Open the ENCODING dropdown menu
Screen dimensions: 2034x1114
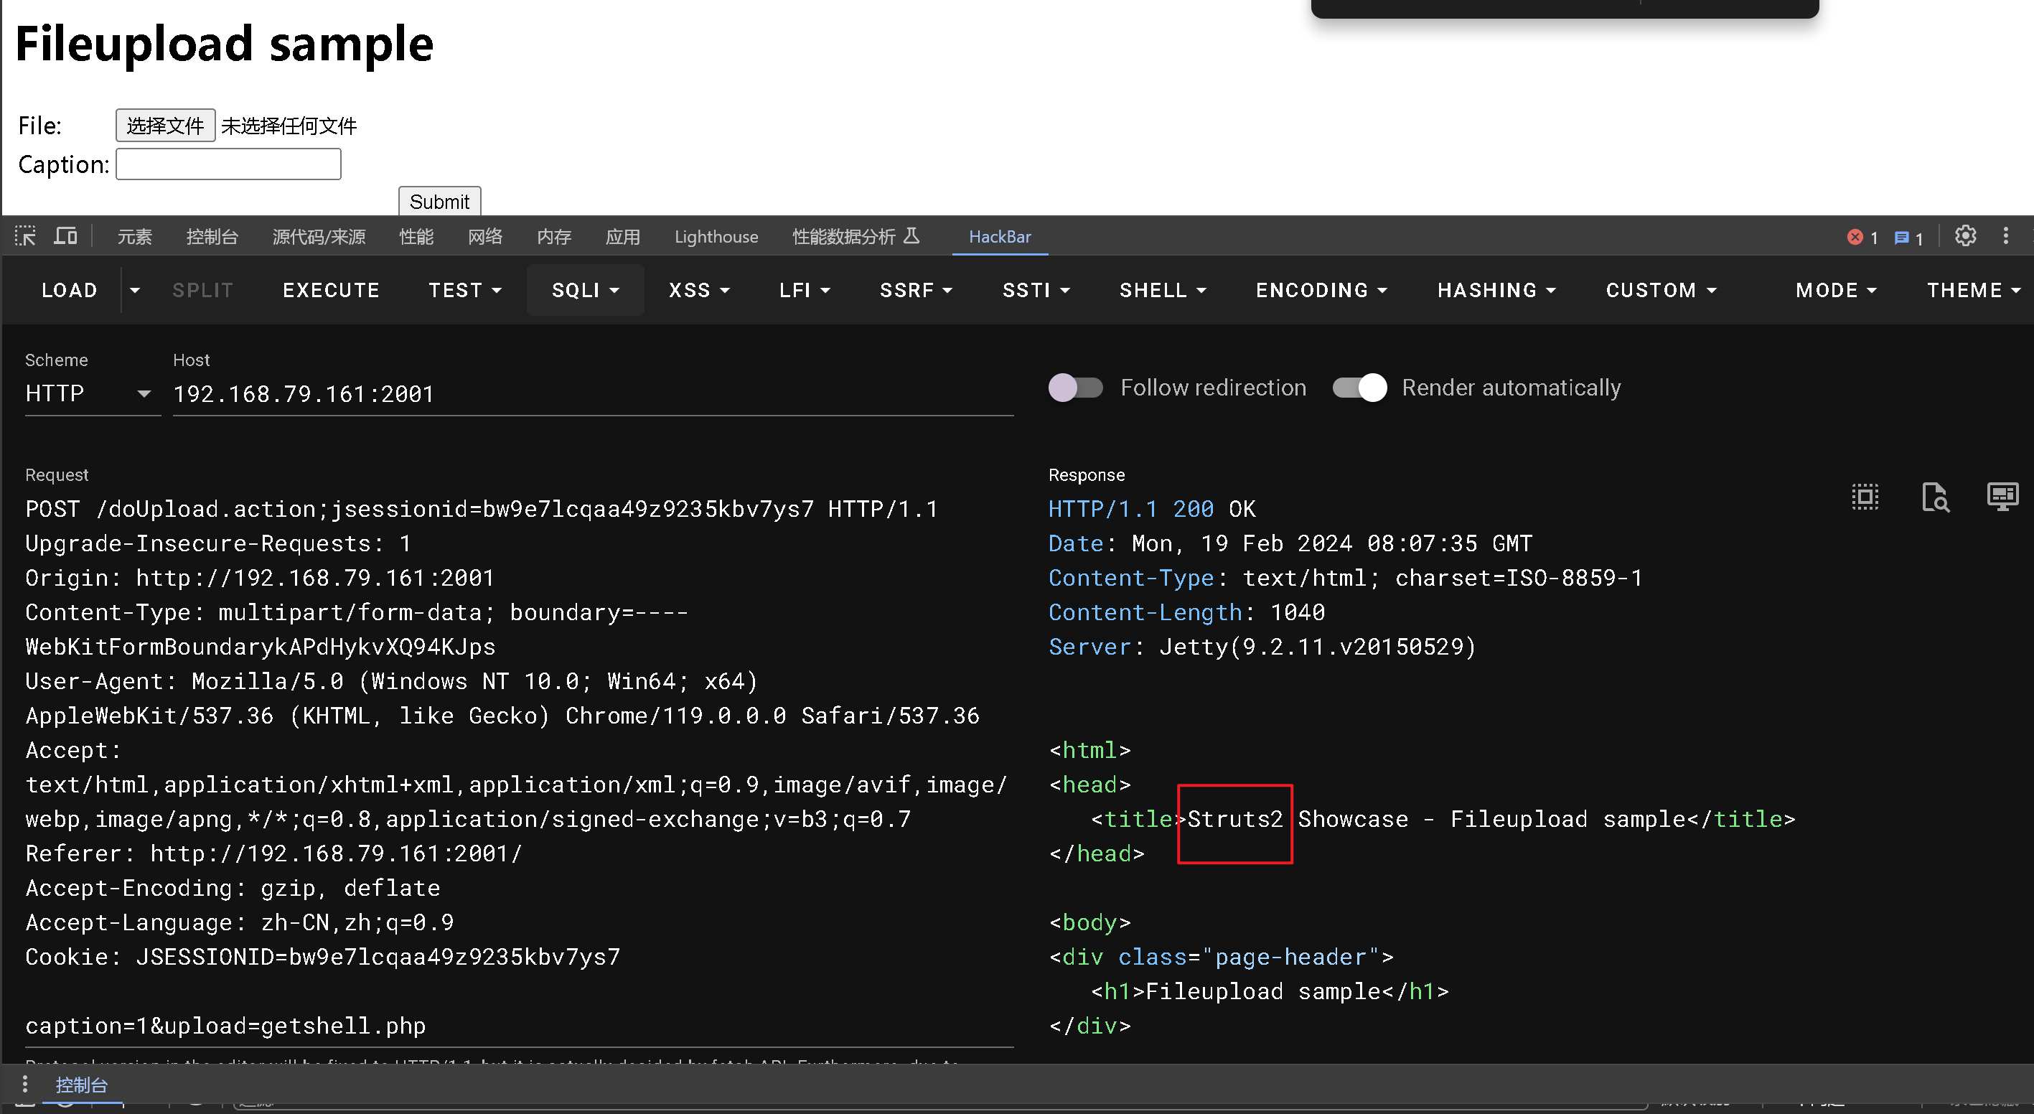pos(1321,291)
